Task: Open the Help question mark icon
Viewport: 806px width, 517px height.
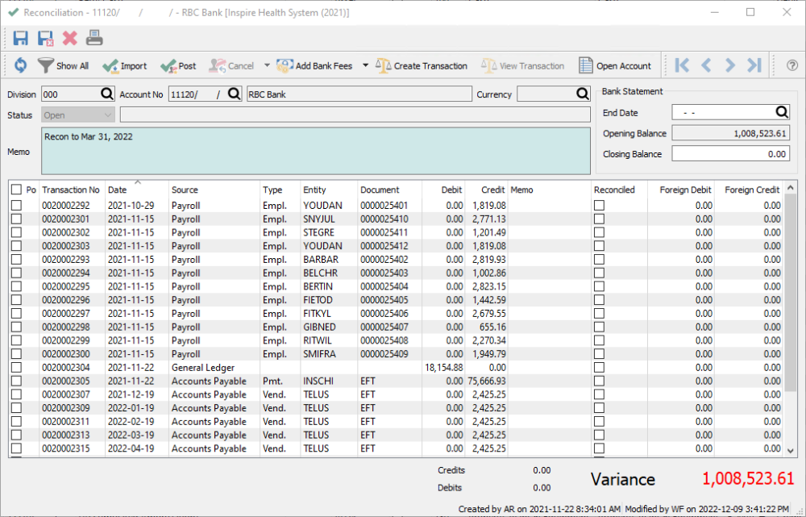Action: click(x=791, y=66)
